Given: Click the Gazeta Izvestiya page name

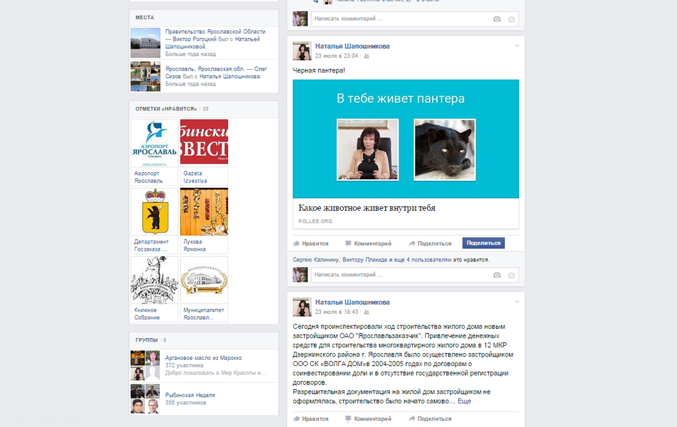Looking at the screenshot, I should click(195, 177).
